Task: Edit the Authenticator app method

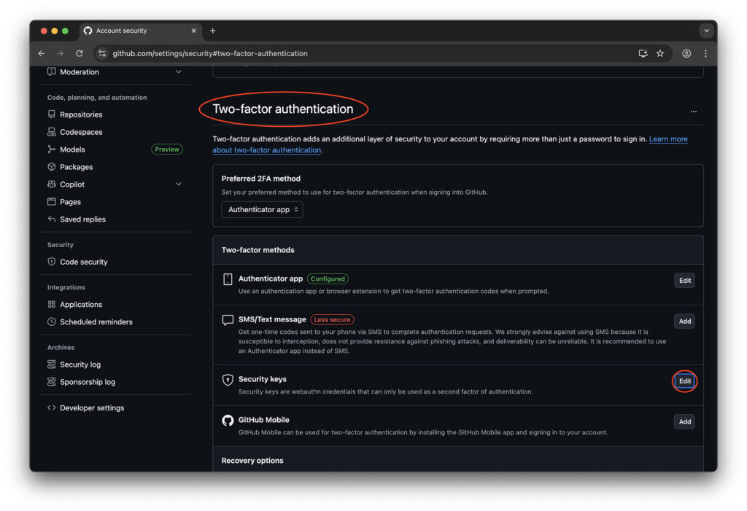Action: tap(684, 281)
